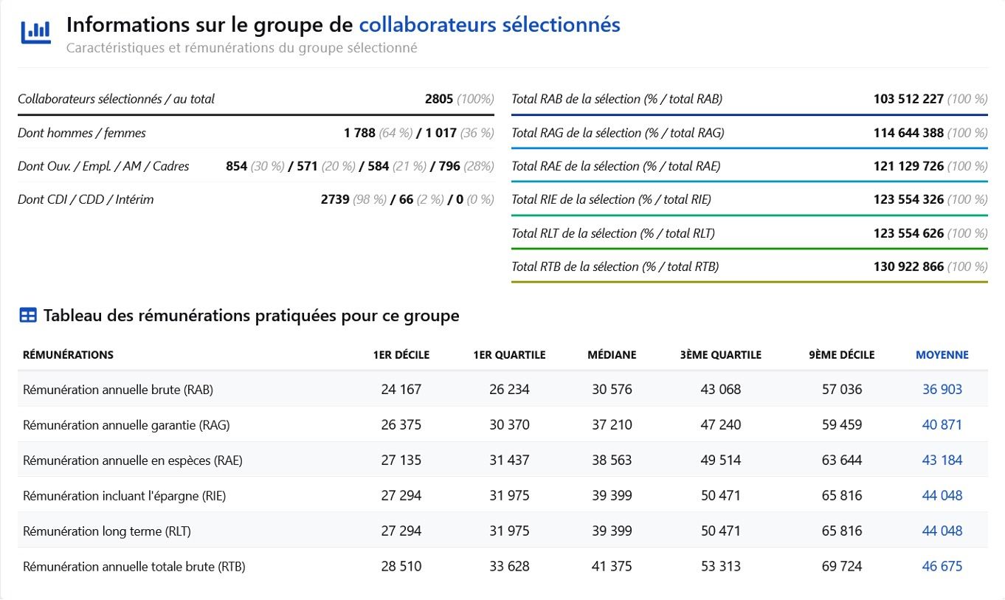Click the RAG median value 37 210

click(612, 424)
